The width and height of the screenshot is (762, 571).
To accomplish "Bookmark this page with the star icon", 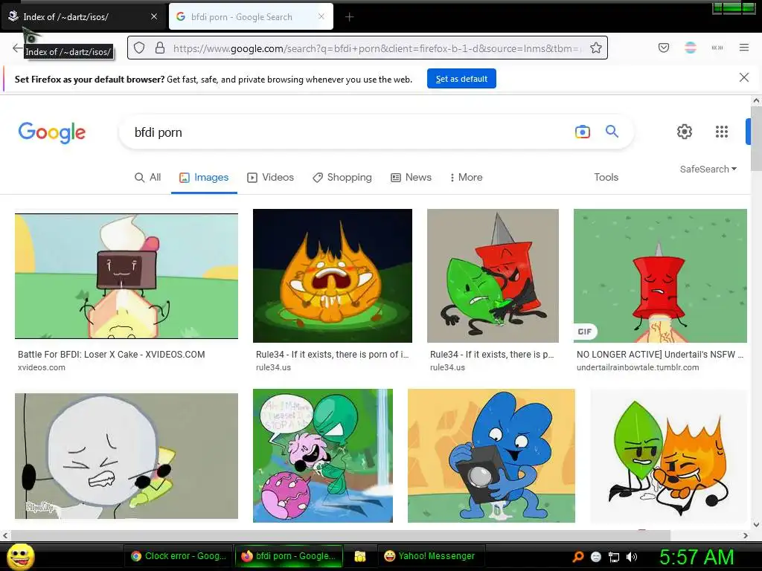I will (596, 48).
